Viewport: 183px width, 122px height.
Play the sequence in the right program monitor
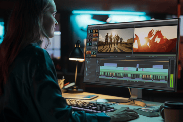155,57
